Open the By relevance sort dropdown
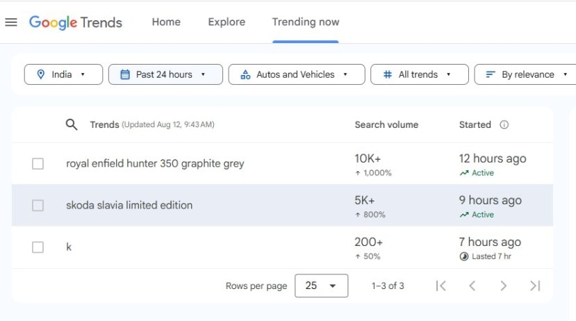The height and width of the screenshot is (321, 576). tap(525, 74)
